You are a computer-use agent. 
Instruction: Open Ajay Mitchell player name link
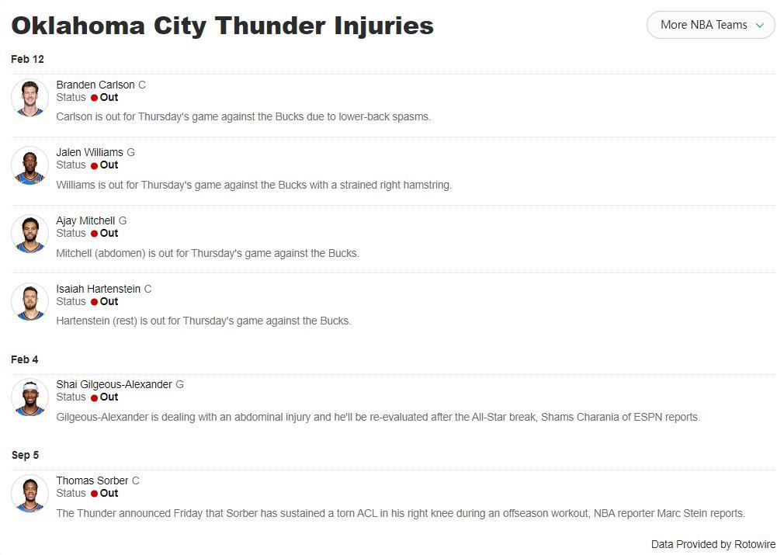tap(85, 220)
